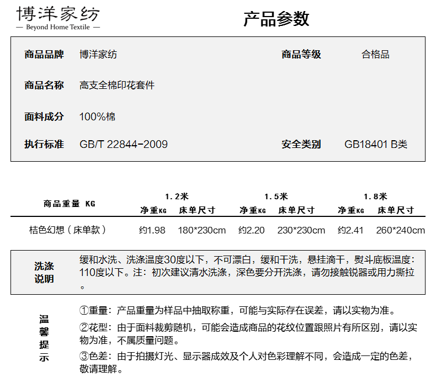Click the Beyond Home Textile tagline
The height and width of the screenshot is (377, 436).
58,27
